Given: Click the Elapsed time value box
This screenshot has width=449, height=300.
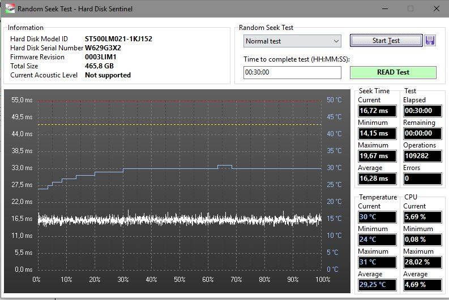Looking at the screenshot, I should tap(422, 111).
